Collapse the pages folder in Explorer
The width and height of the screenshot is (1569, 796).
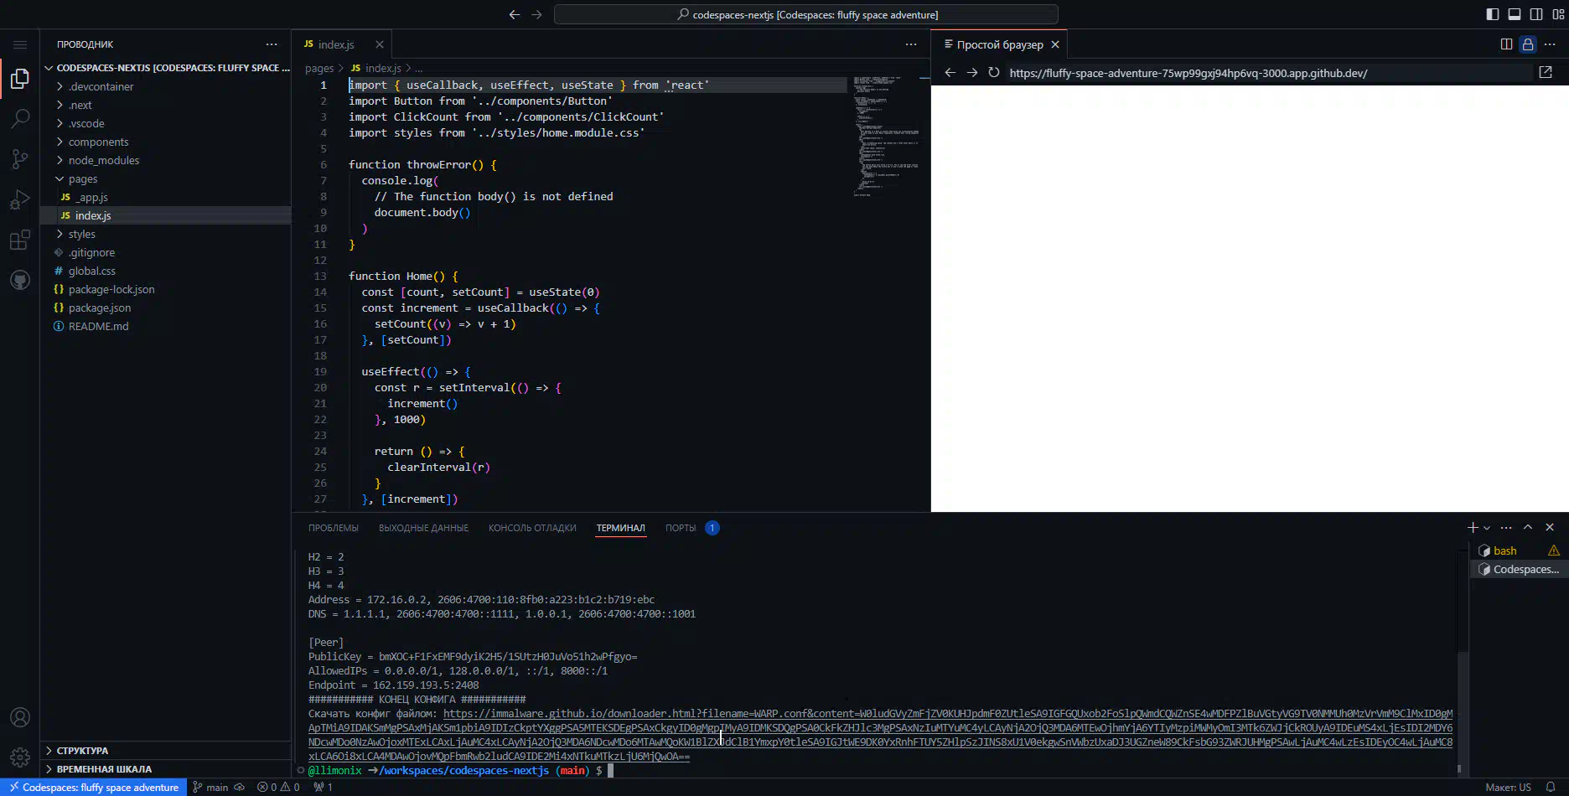[84, 178]
